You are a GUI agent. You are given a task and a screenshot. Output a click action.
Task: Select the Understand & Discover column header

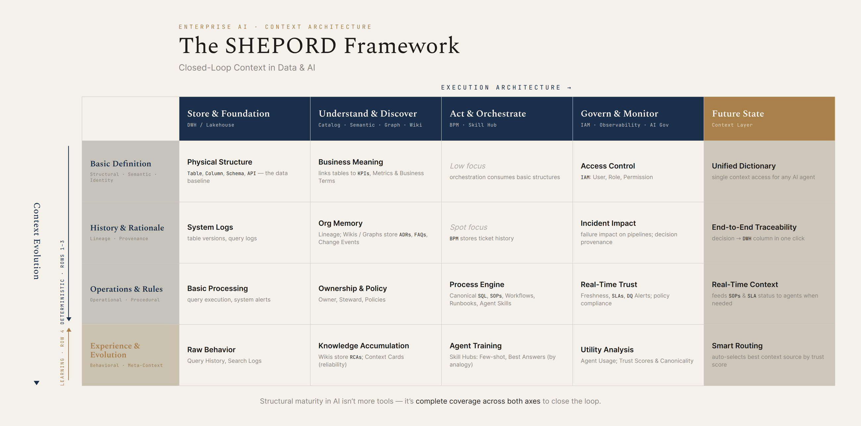tap(376, 118)
